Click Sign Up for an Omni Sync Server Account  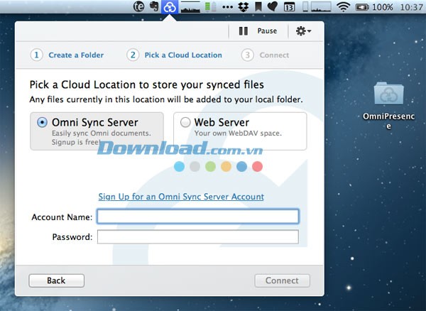[x=181, y=197]
